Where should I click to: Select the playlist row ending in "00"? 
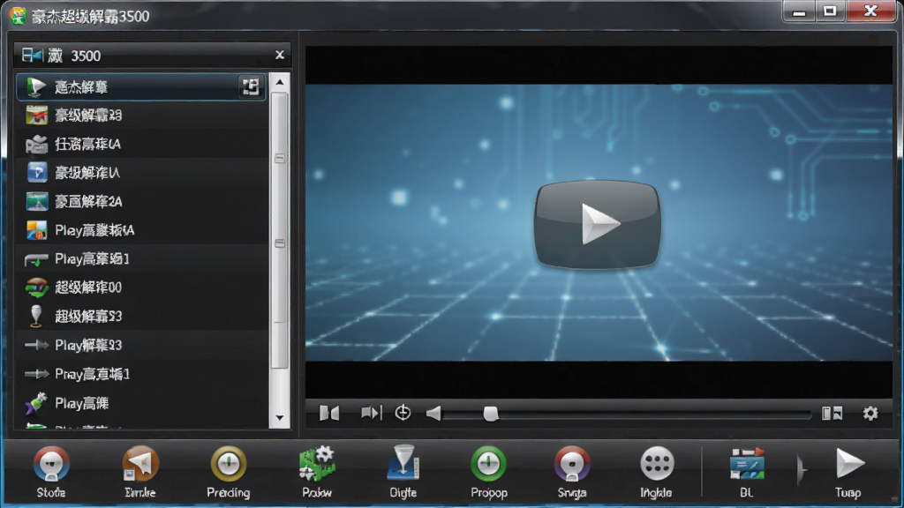[143, 288]
